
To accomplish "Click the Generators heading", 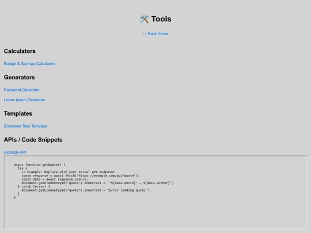I will tap(19, 77).
